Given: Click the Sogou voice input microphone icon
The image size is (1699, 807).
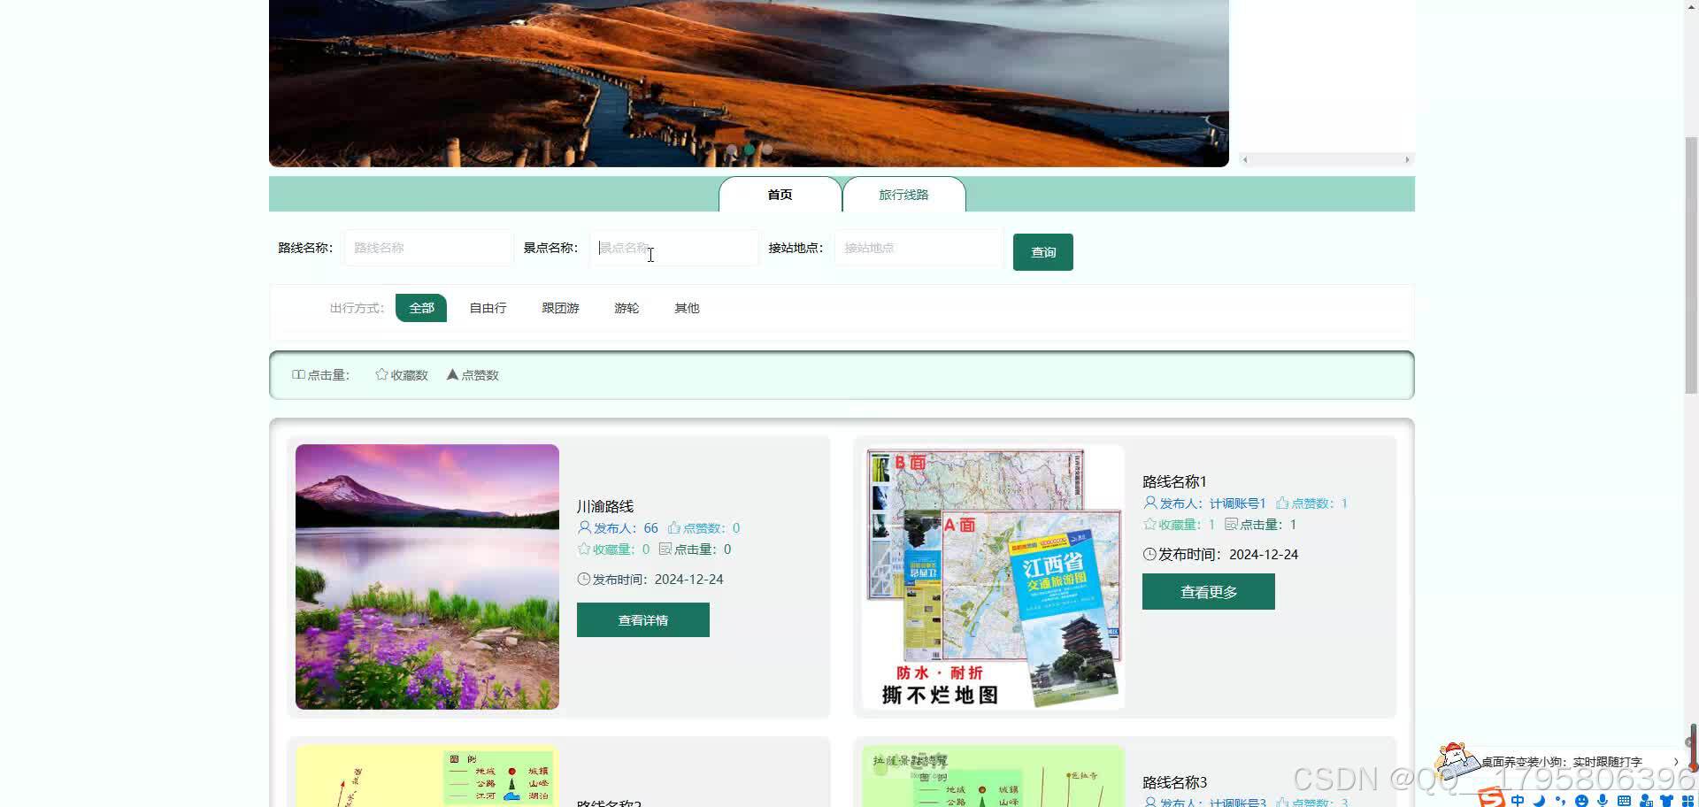Looking at the screenshot, I should click(1603, 800).
